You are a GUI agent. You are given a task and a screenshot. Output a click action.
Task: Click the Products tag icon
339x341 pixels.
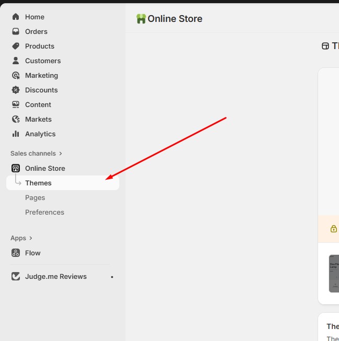click(x=16, y=46)
